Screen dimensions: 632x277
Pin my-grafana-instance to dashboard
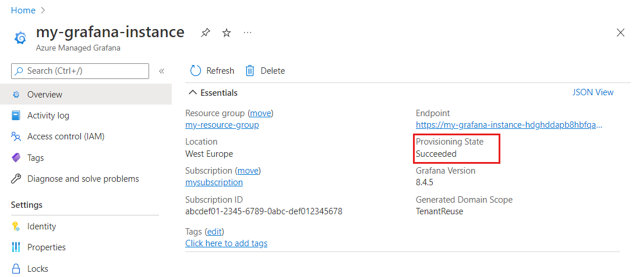pos(205,33)
